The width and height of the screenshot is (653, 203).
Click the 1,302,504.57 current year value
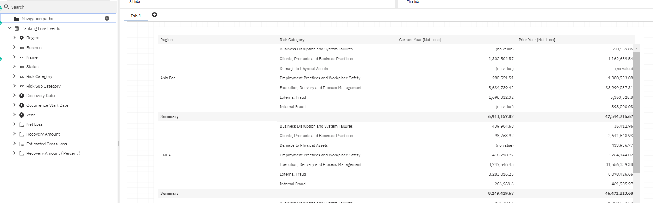501,59
